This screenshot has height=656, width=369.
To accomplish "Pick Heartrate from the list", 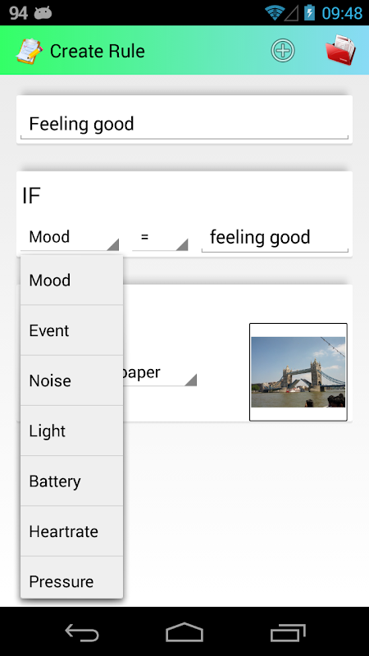I will pyautogui.click(x=71, y=531).
